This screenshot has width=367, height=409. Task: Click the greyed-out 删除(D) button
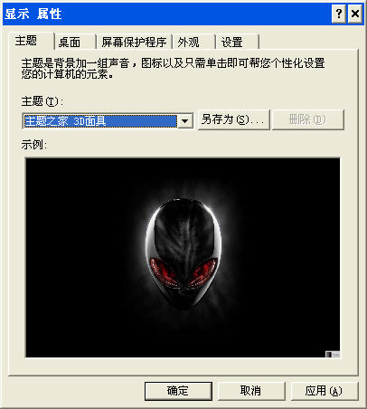point(307,119)
